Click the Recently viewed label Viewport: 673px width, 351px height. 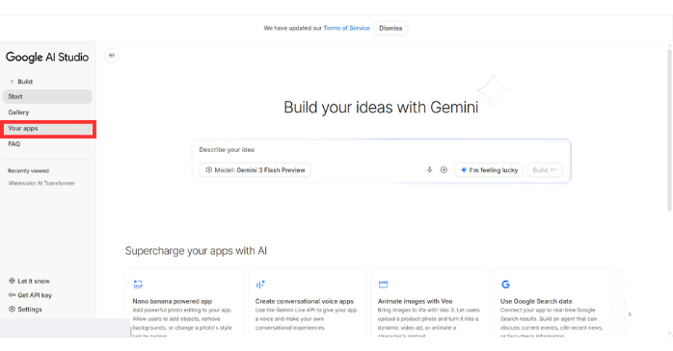point(28,171)
